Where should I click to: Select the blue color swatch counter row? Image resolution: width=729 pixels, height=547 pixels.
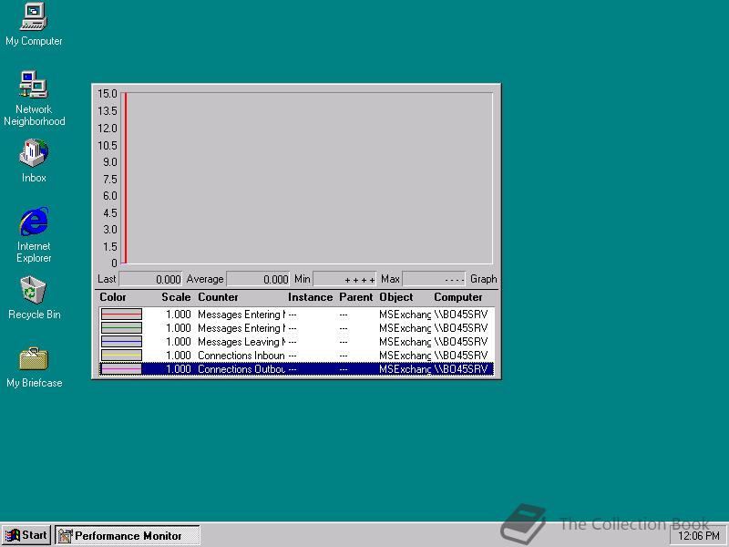(x=296, y=341)
